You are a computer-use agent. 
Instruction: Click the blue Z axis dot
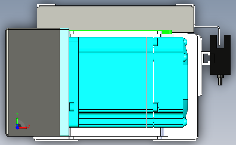point(17,128)
